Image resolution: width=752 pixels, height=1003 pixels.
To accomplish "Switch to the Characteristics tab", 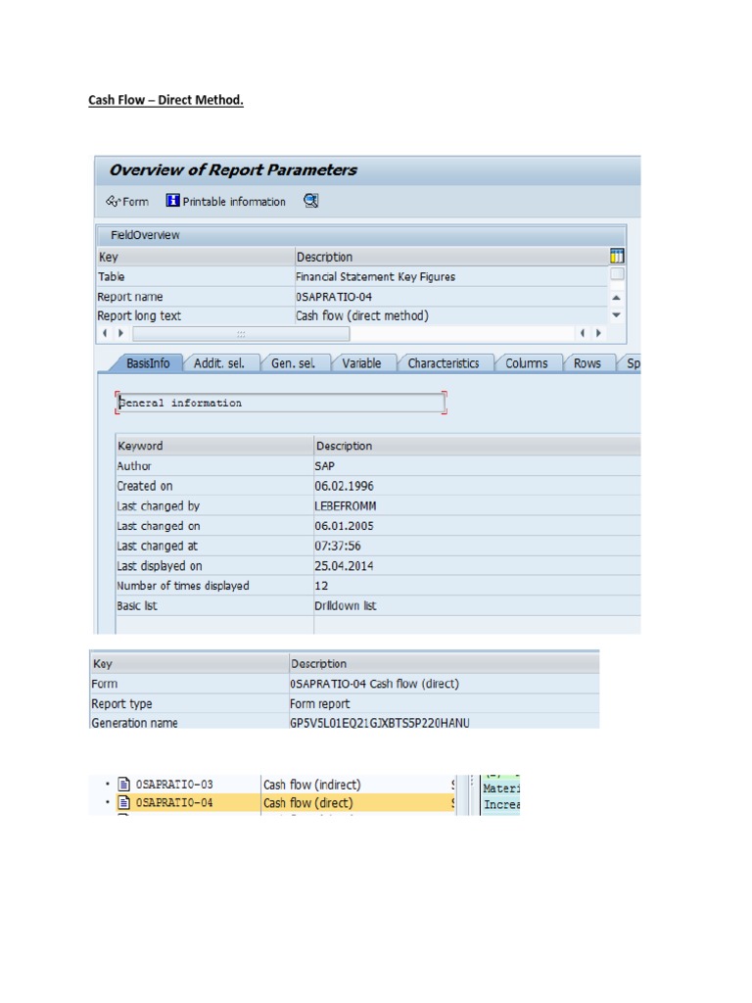I will (444, 363).
